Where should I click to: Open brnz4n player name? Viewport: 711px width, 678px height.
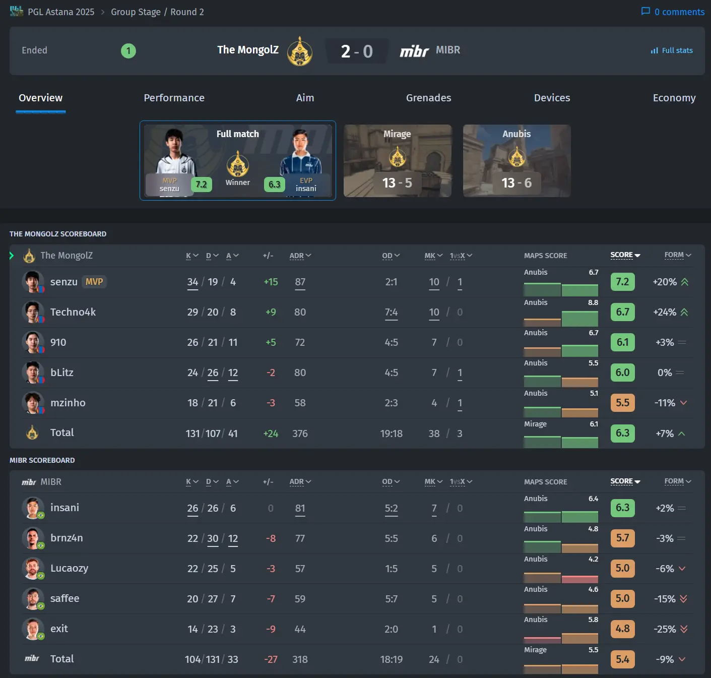[x=67, y=538]
